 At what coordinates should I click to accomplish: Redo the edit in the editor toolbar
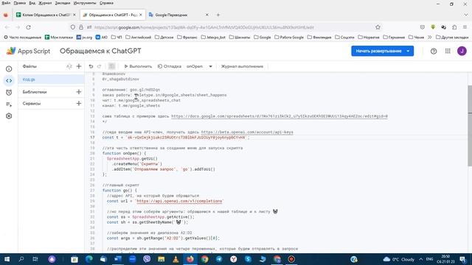pyautogui.click(x=99, y=66)
